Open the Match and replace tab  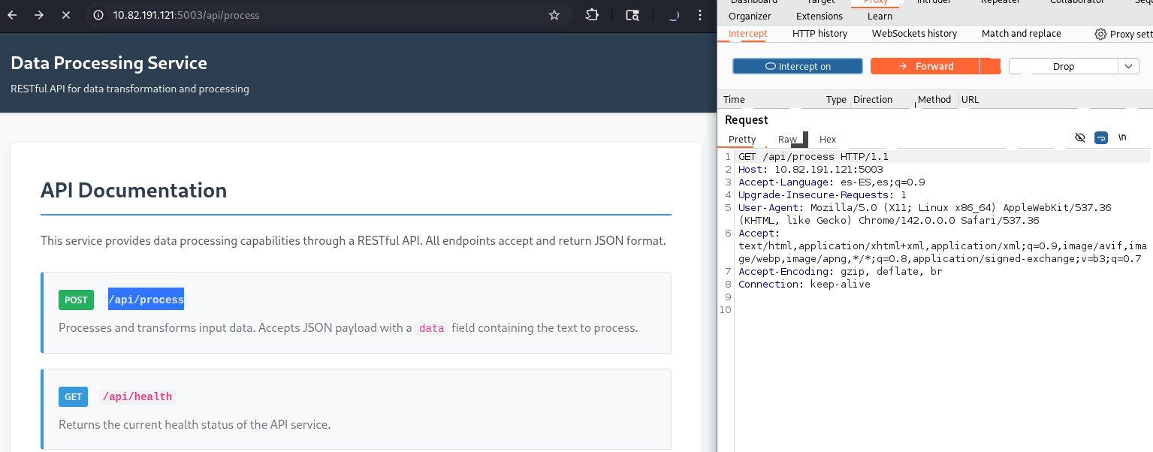(x=1022, y=34)
